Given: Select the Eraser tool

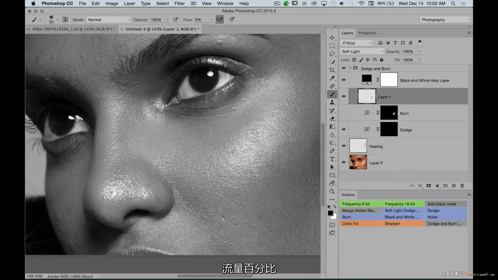Looking at the screenshot, I should pyautogui.click(x=332, y=119).
